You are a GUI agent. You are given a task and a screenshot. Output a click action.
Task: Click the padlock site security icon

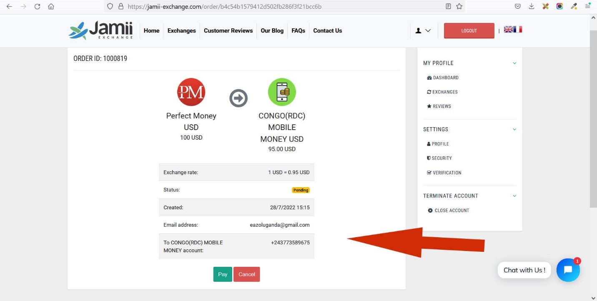pyautogui.click(x=121, y=6)
